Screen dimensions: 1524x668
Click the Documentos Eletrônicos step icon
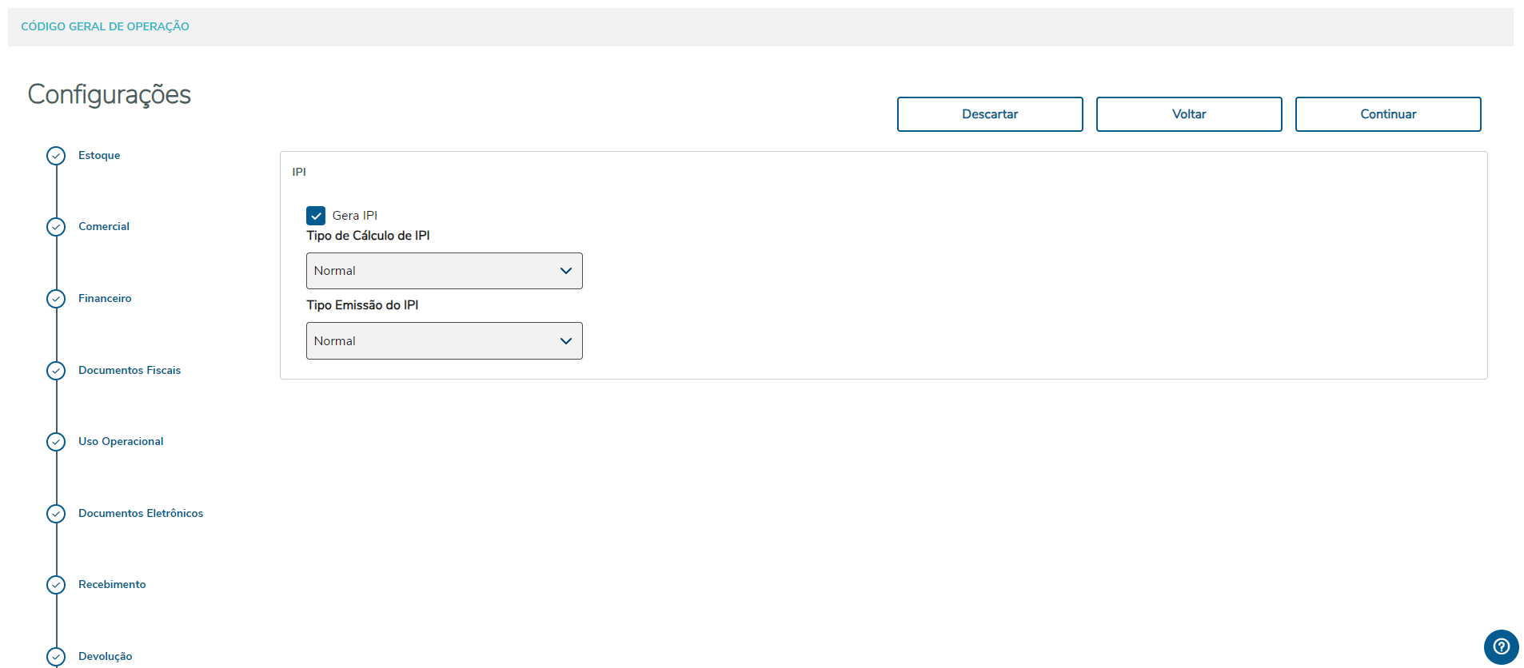coord(56,514)
